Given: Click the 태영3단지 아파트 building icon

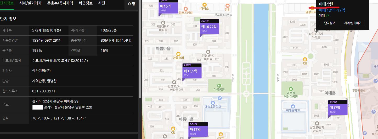Looking at the screenshot, I should [163, 22].
